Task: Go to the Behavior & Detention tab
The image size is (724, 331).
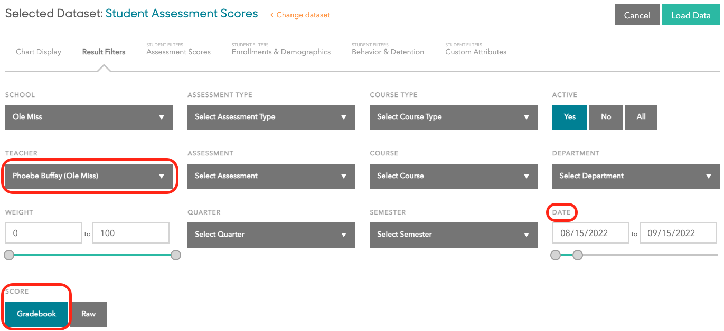Action: tap(388, 52)
